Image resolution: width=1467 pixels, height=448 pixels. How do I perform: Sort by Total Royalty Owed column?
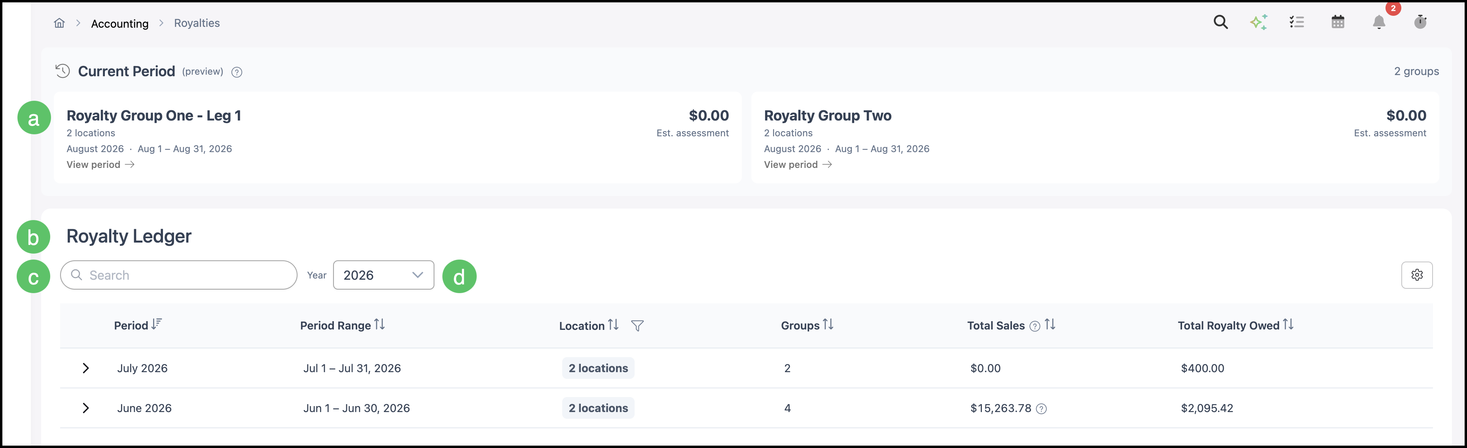(x=1288, y=325)
